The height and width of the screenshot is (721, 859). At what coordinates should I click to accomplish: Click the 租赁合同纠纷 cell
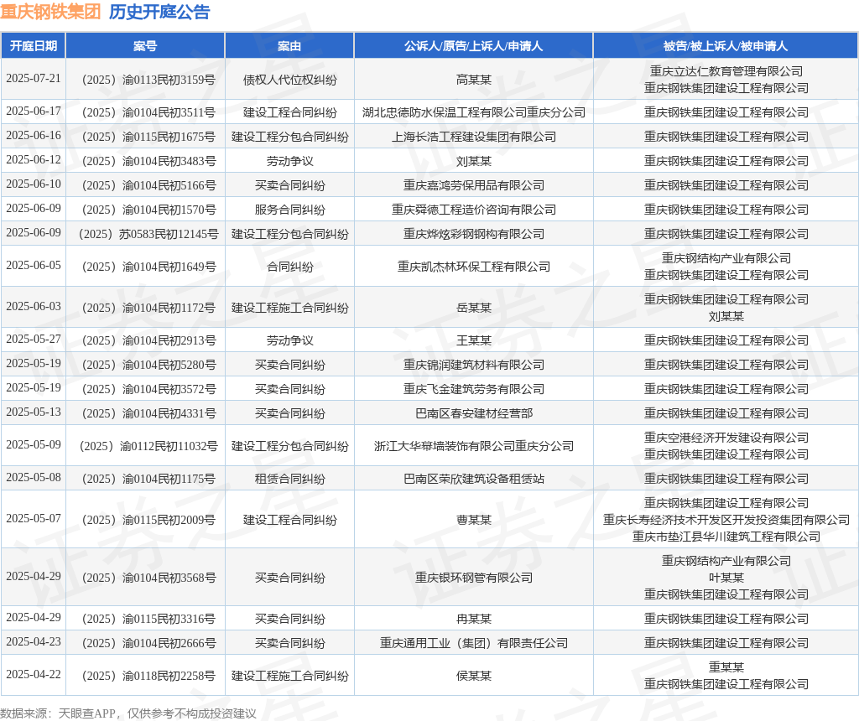(289, 479)
